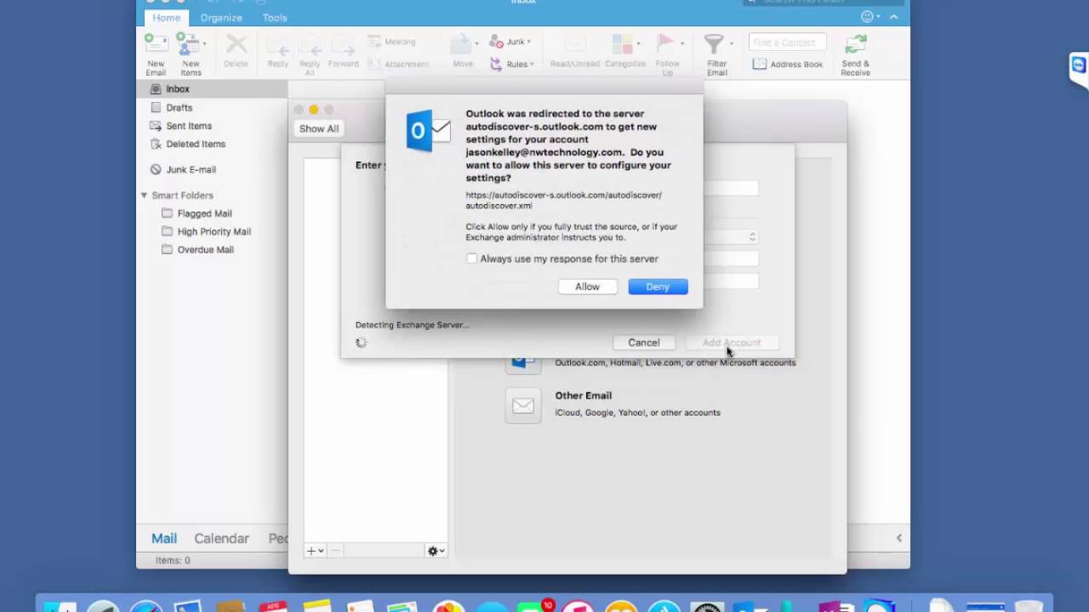Image resolution: width=1089 pixels, height=612 pixels.
Task: Click the Items: 0 status text
Action: point(173,560)
